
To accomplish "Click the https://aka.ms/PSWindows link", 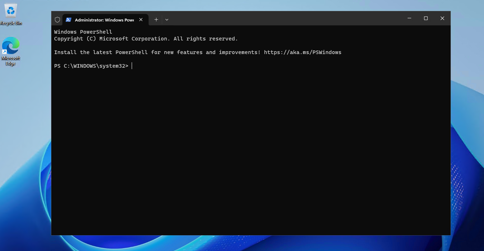I will tap(302, 52).
